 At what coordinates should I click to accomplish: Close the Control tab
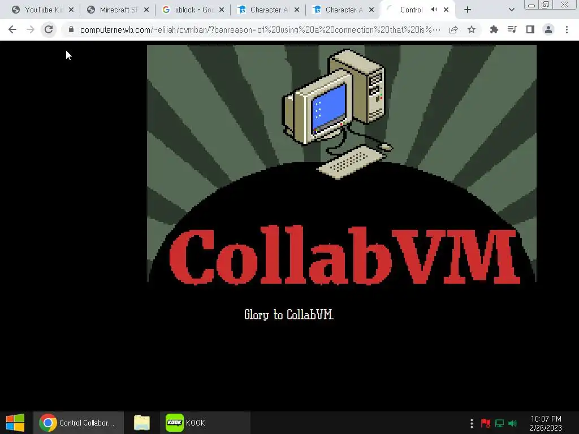[x=446, y=10]
